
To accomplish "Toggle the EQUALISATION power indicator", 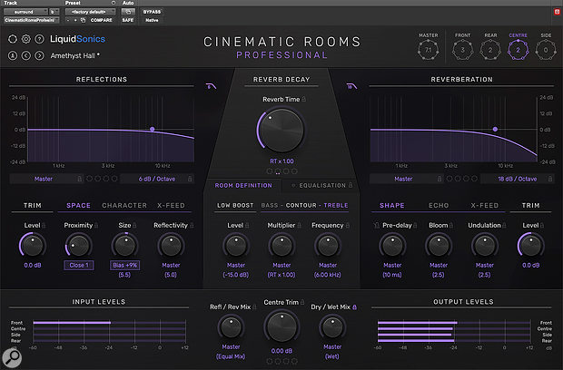I will point(293,185).
